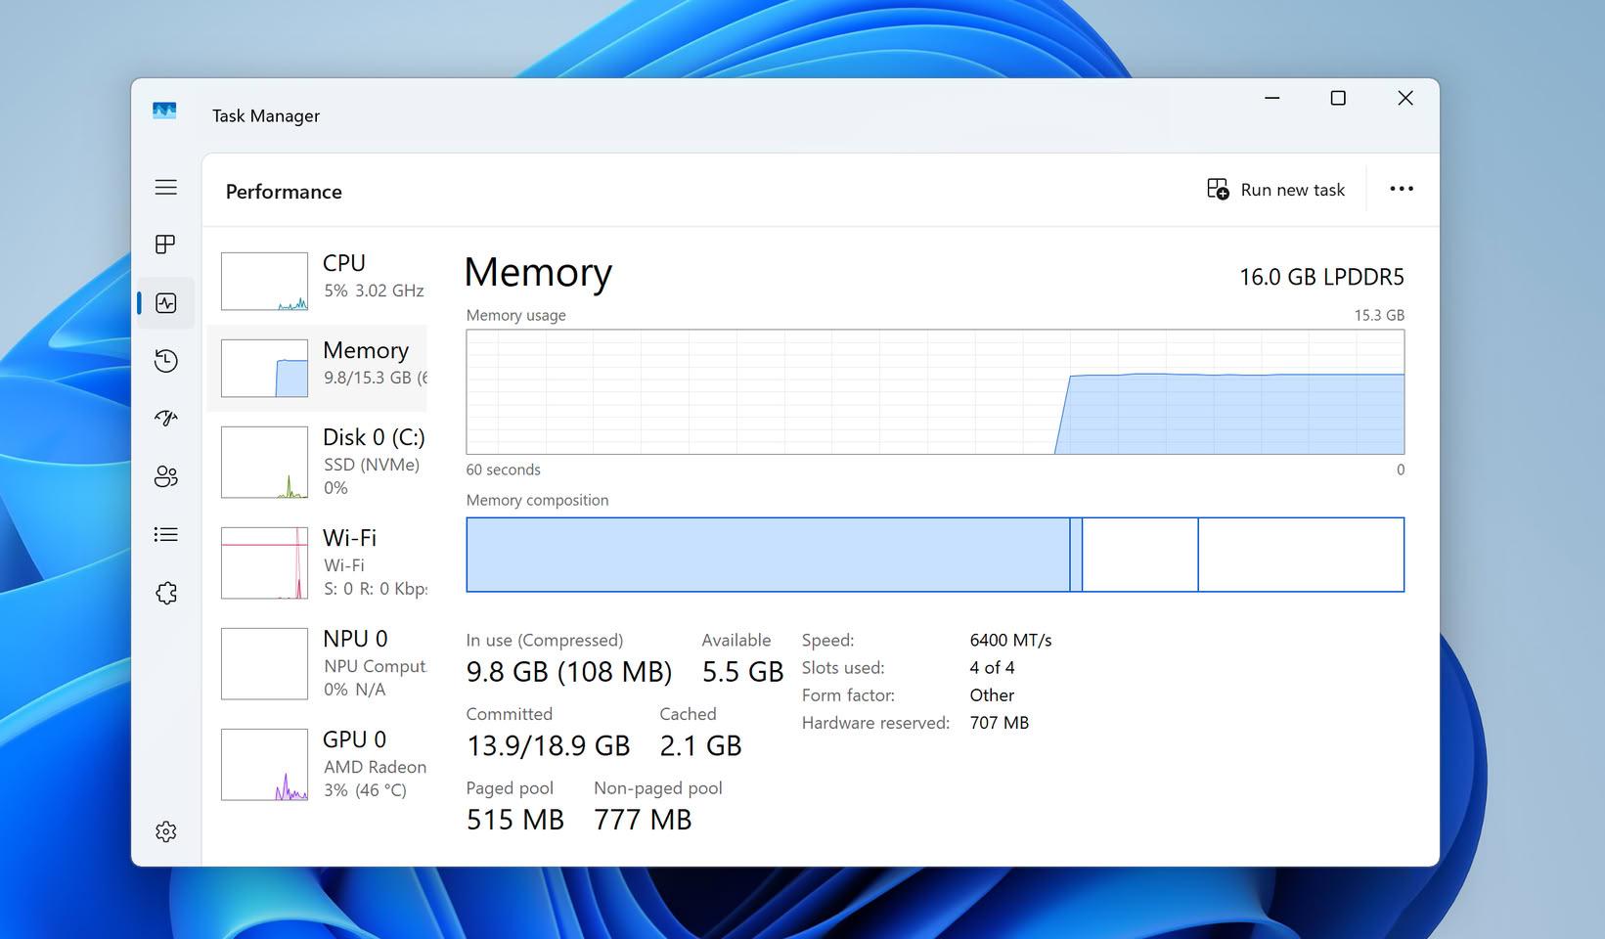Open the Users page icon
1605x939 pixels.
coord(166,476)
